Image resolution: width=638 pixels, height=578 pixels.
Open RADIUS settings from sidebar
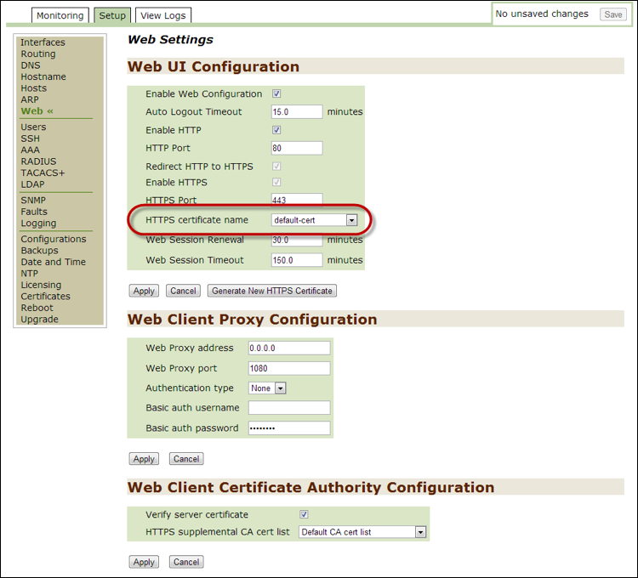(38, 161)
